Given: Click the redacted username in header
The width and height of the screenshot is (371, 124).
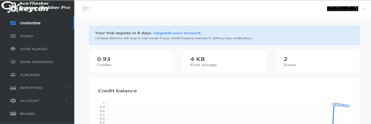Looking at the screenshot, I should coord(343,9).
